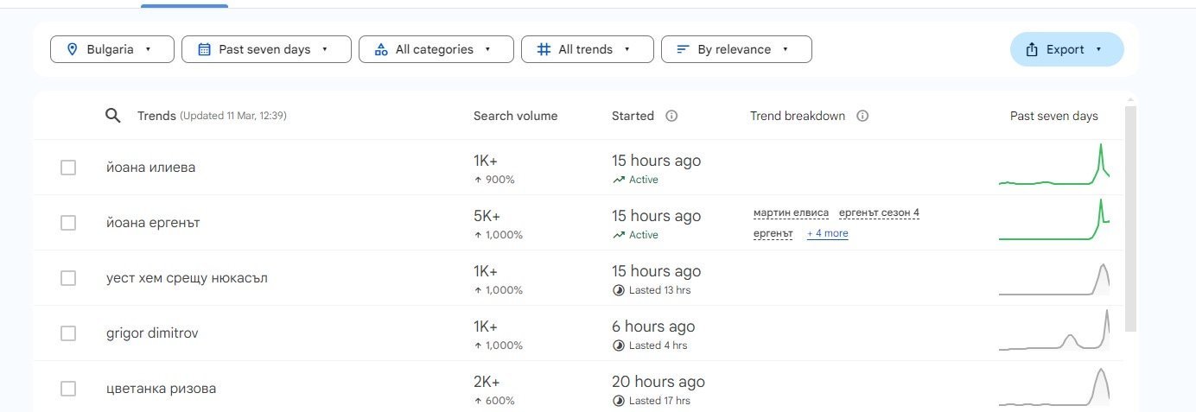This screenshot has width=1196, height=412.
Task: Click the sort icon in By relevance filter
Action: click(683, 49)
